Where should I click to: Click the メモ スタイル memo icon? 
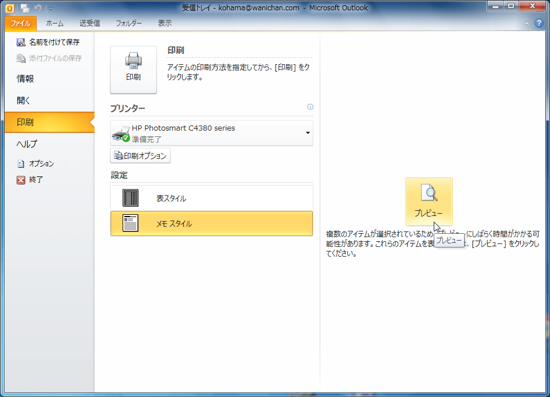(131, 223)
